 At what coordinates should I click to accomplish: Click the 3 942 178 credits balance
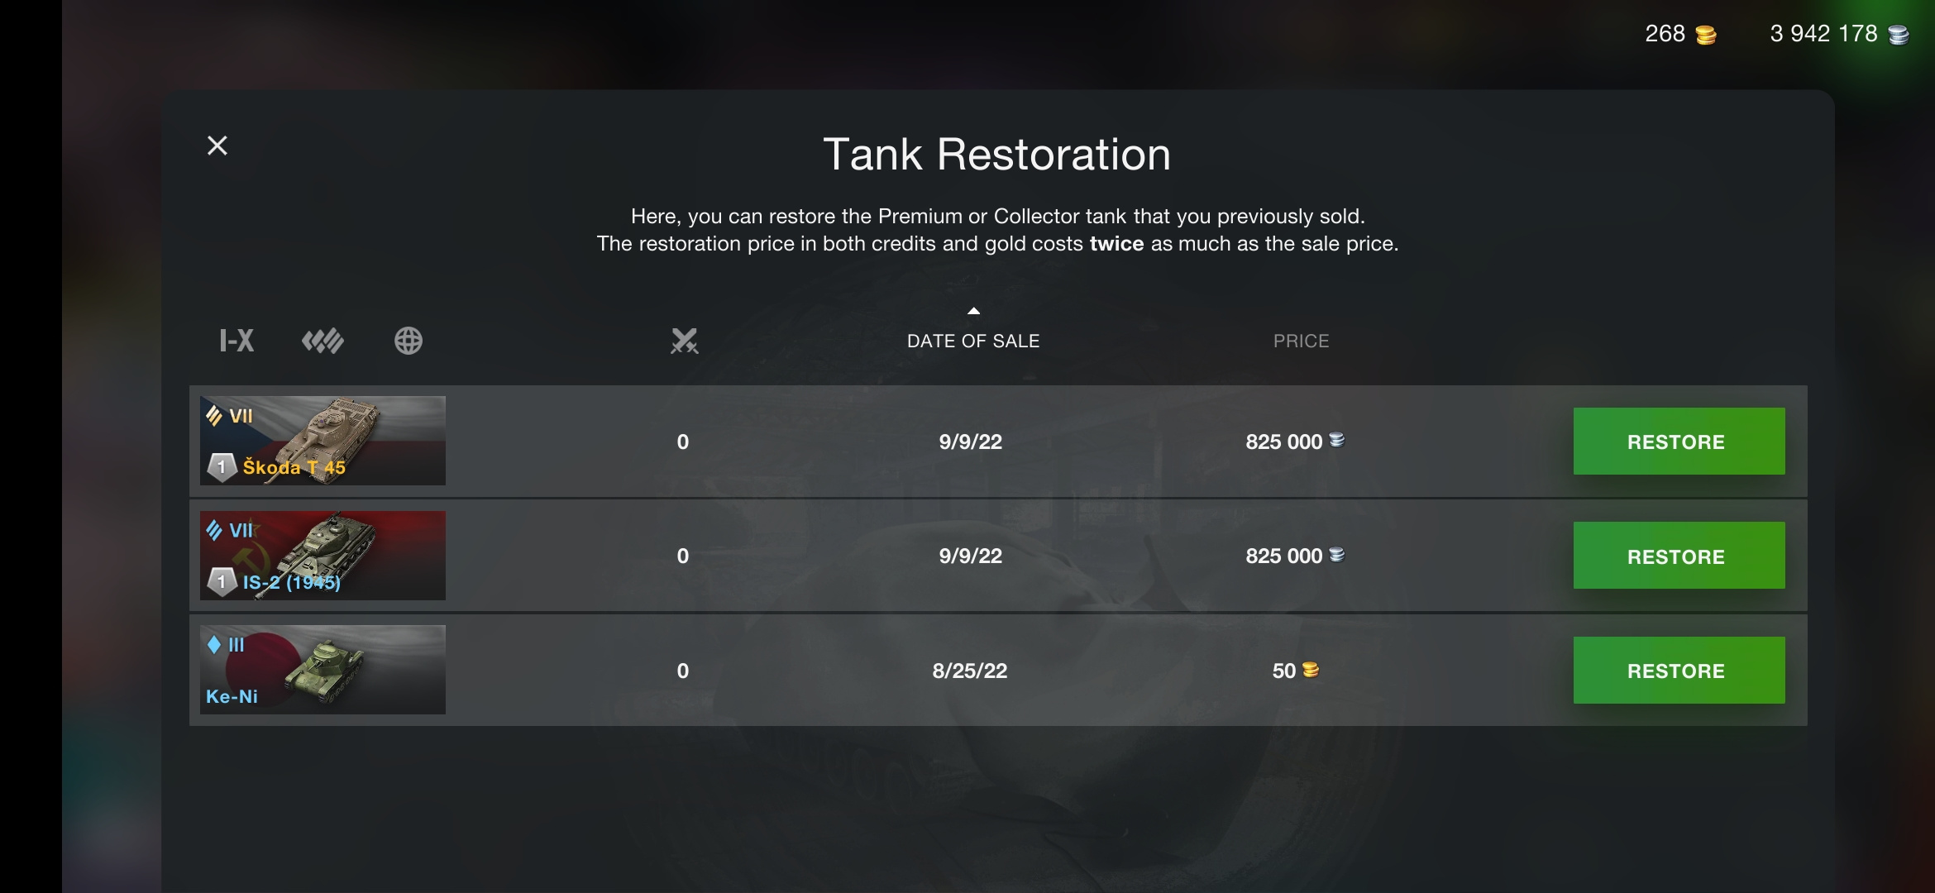[x=1823, y=34]
